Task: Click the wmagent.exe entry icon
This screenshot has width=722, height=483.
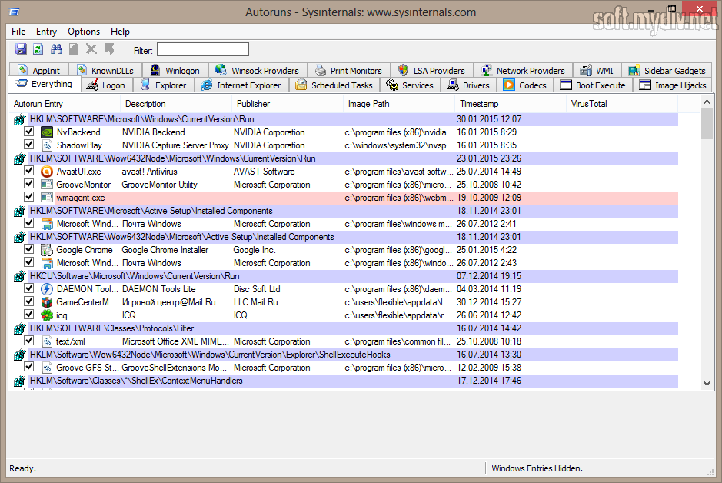Action: pyautogui.click(x=47, y=198)
